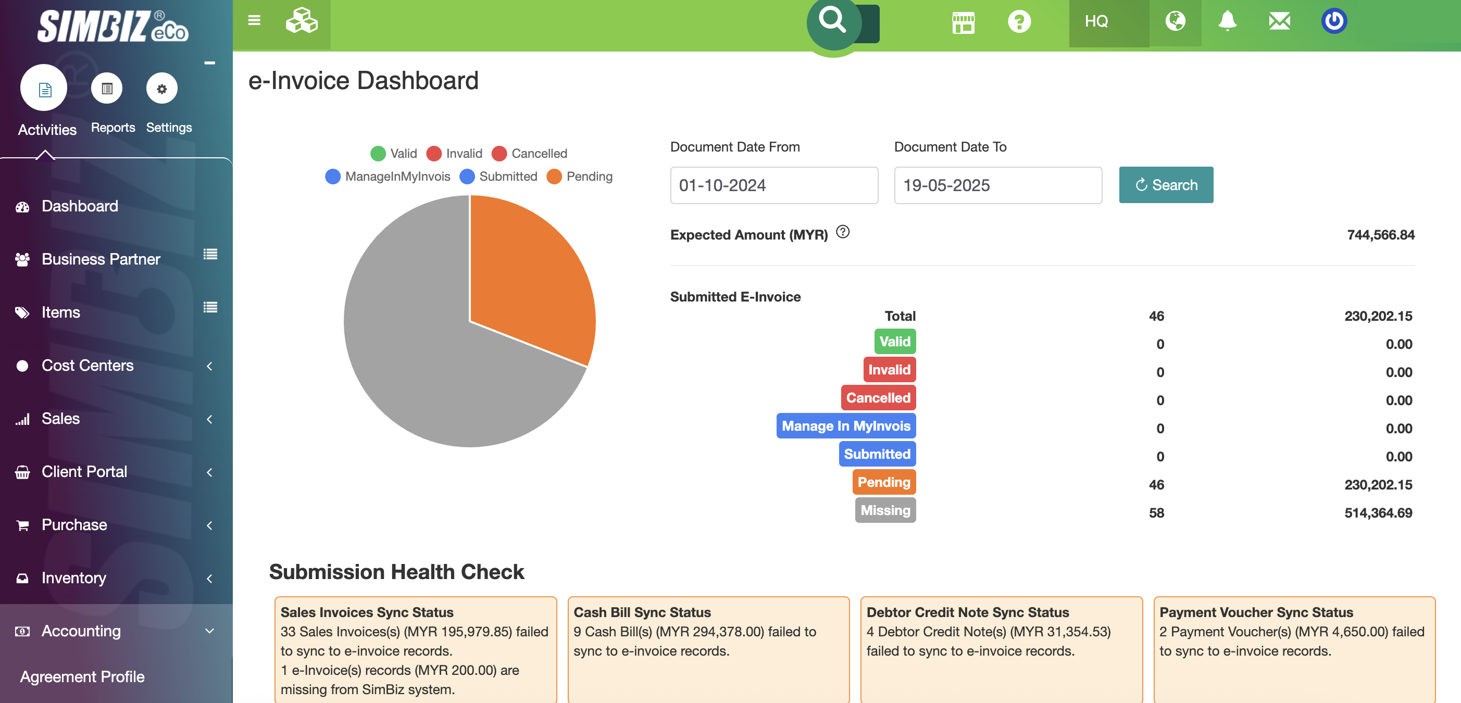Open the store front icon
Image resolution: width=1461 pixels, height=703 pixels.
[963, 23]
